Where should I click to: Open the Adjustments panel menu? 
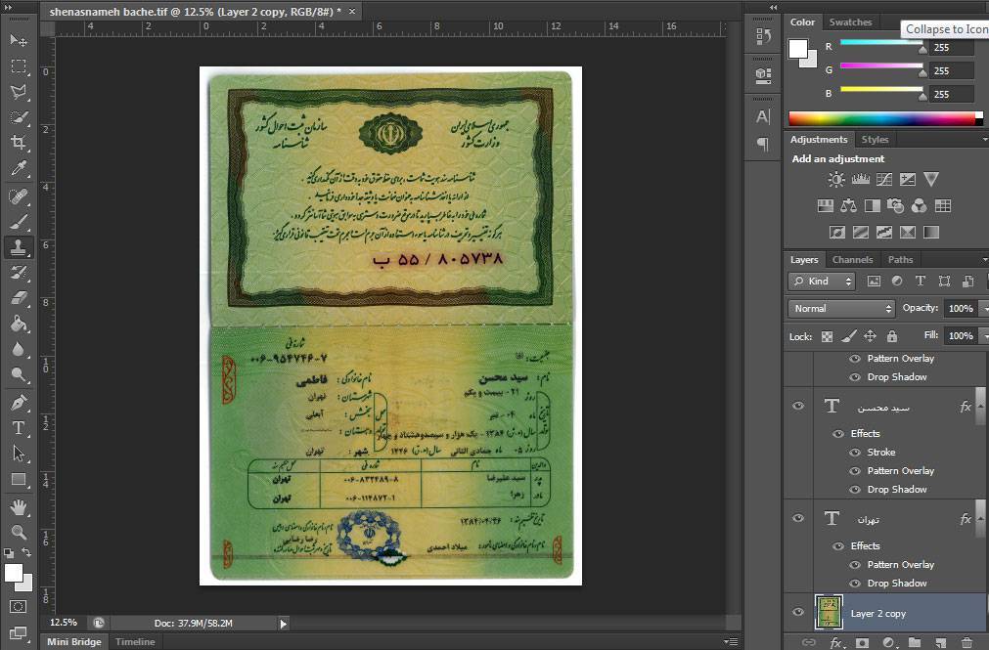(x=984, y=140)
